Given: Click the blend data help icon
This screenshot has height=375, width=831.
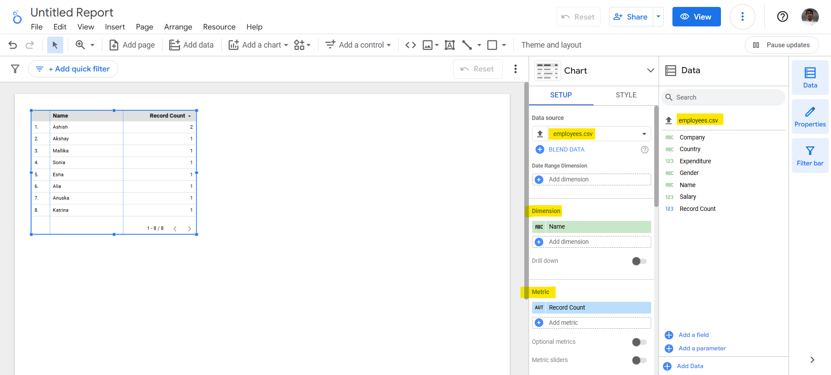Looking at the screenshot, I should coord(644,149).
